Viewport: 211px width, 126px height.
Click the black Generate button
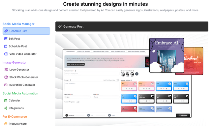[183, 115]
